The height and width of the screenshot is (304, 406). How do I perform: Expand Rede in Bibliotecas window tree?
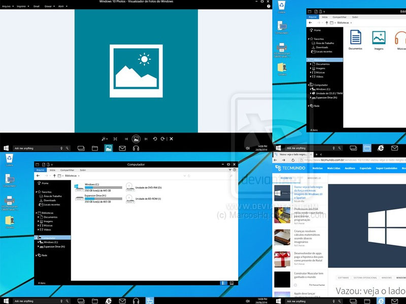coord(309,106)
